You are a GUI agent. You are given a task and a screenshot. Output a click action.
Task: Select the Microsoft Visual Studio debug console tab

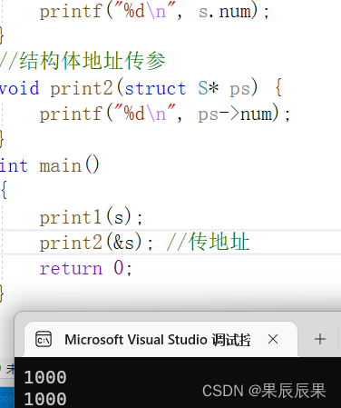[161, 339]
